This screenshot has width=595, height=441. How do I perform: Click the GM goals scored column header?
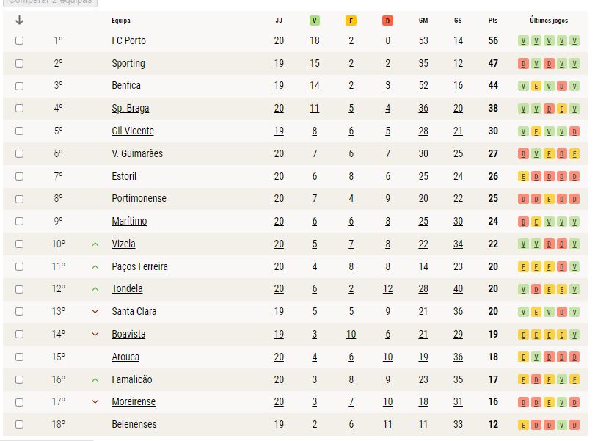(x=423, y=21)
